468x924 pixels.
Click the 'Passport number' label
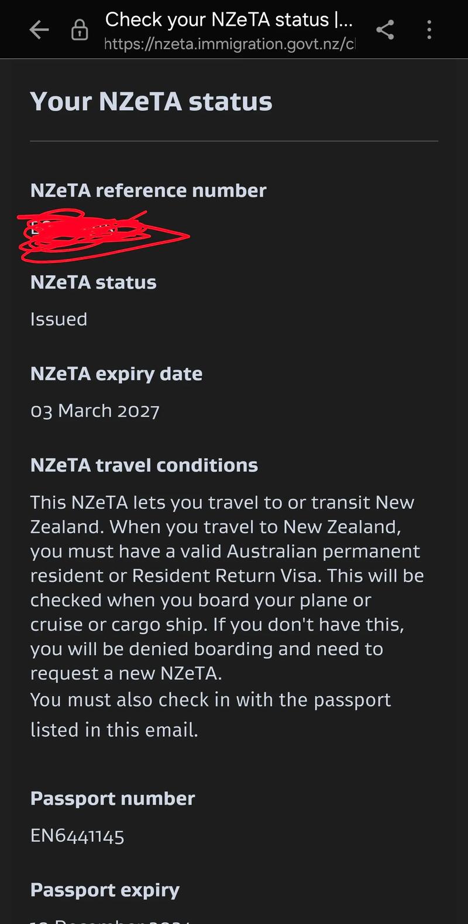[x=112, y=799]
